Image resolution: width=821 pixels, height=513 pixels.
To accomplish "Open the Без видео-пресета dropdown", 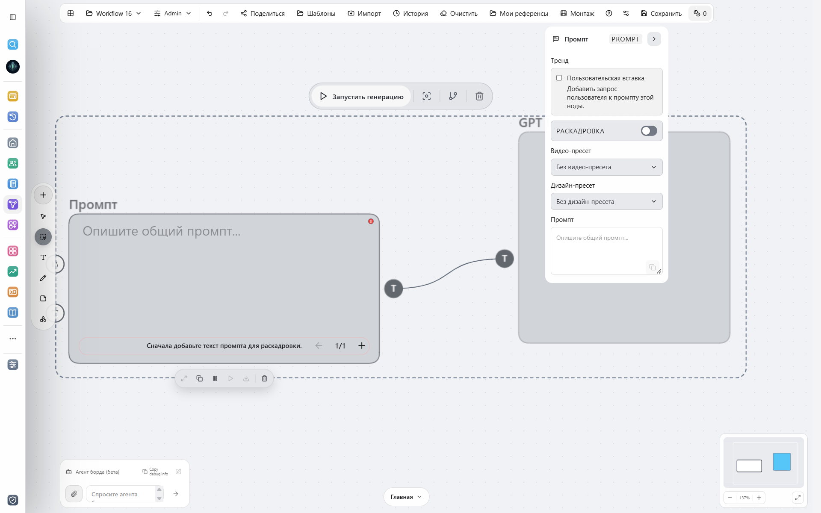I will 606,167.
